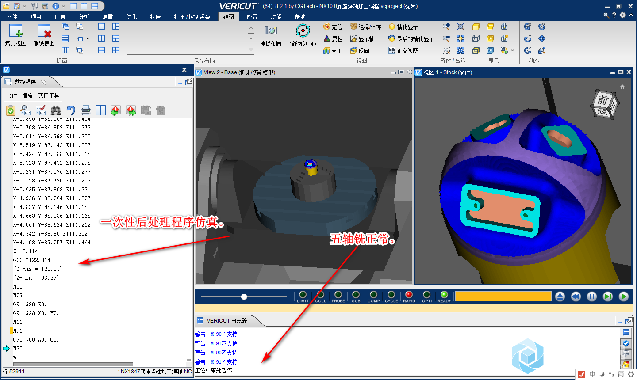Viewport: 637px width, 380px height.
Task: Toggle Display Axes (显示轴)
Action: tap(362, 39)
